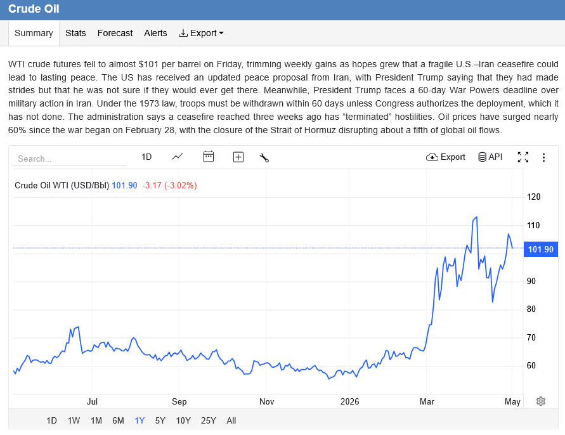Screen dimensions: 565x435
Task: Open the 1D interval selector
Action: 146,157
